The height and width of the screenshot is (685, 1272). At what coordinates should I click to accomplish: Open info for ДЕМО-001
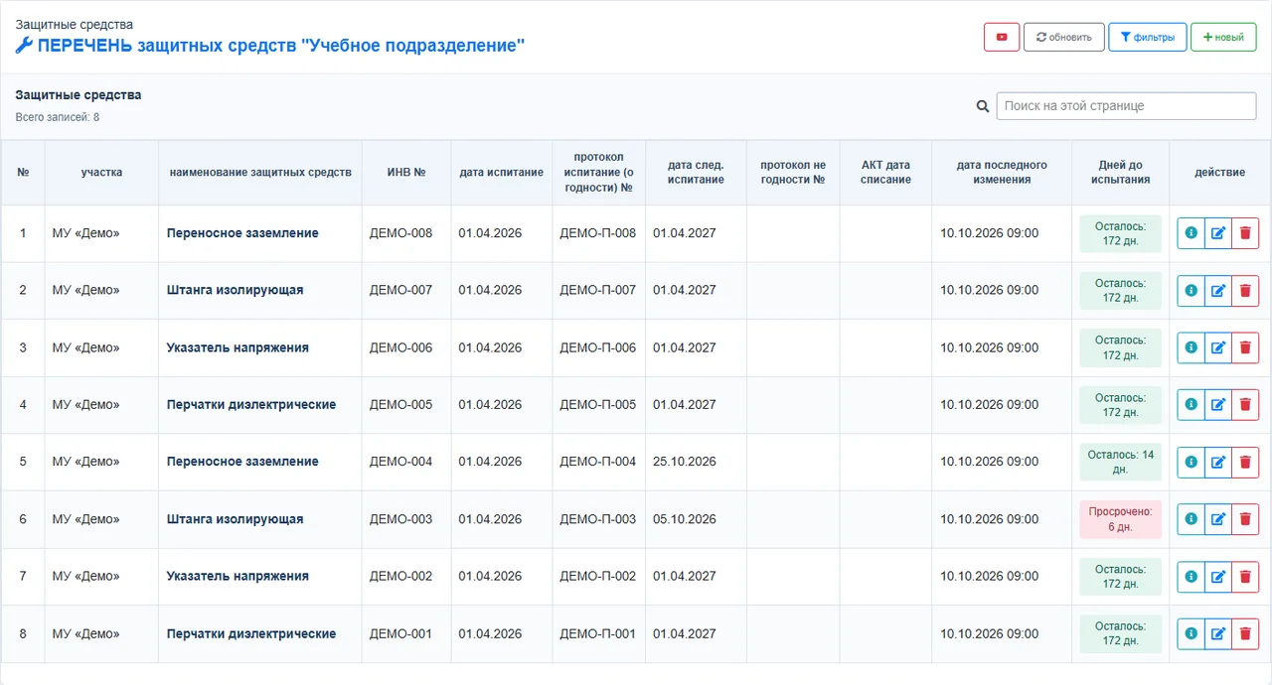pyautogui.click(x=1191, y=633)
